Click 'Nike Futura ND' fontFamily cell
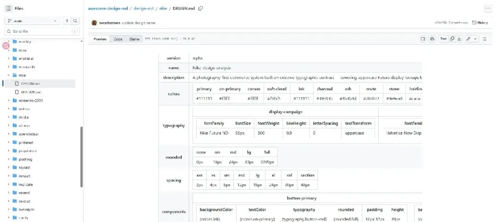497x222 pixels. [x=214, y=133]
